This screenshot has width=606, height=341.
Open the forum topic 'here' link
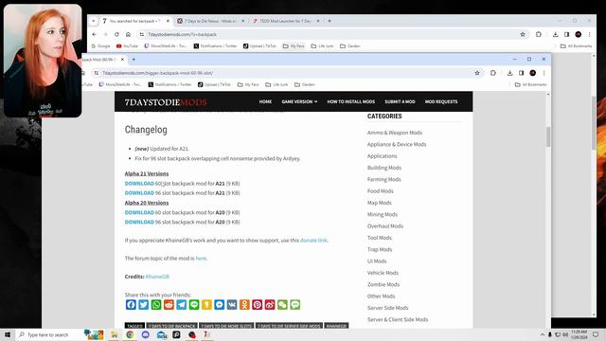tap(201, 259)
